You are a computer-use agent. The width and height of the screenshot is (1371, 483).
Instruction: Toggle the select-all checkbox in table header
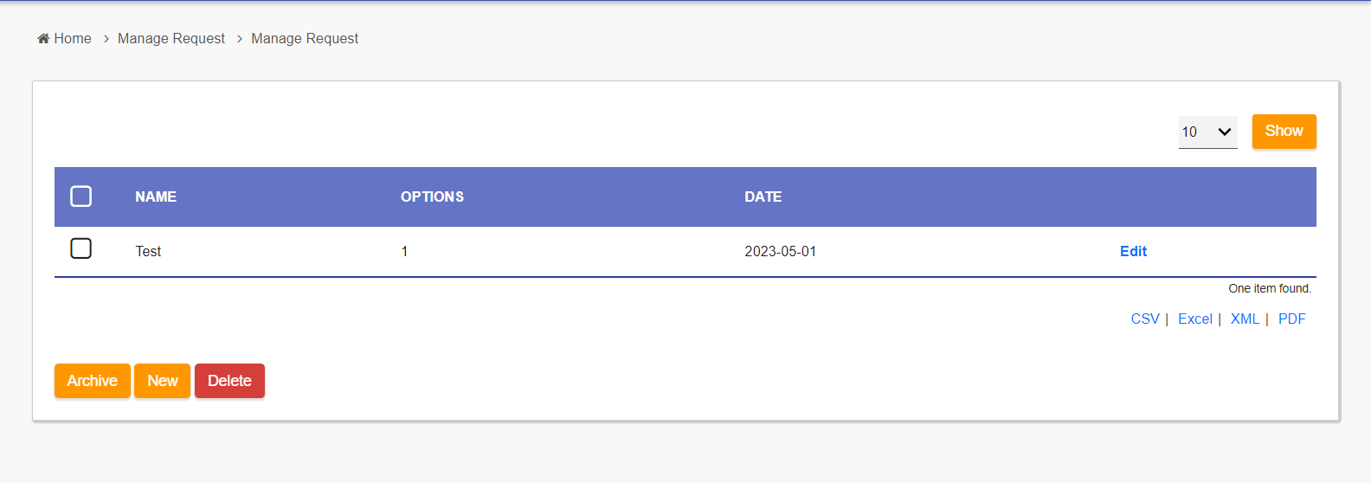point(81,196)
